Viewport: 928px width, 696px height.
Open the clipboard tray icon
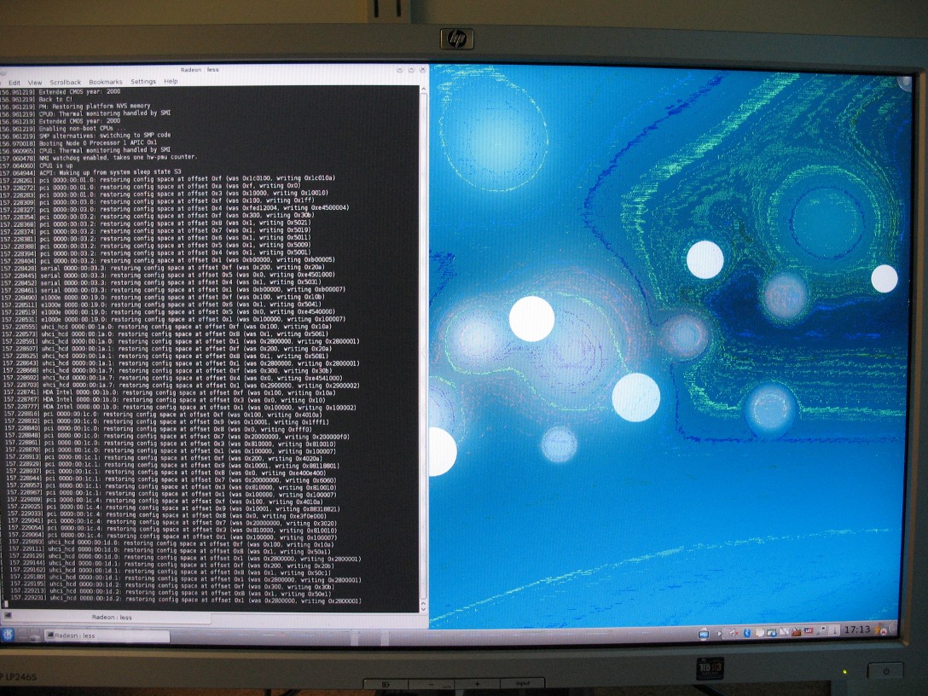point(760,633)
